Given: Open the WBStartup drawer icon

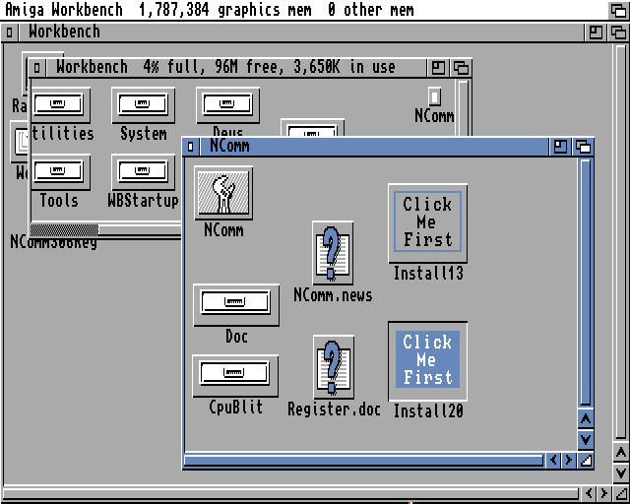Looking at the screenshot, I should coord(144,172).
